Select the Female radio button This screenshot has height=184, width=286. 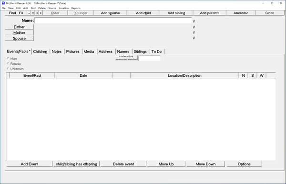point(8,64)
